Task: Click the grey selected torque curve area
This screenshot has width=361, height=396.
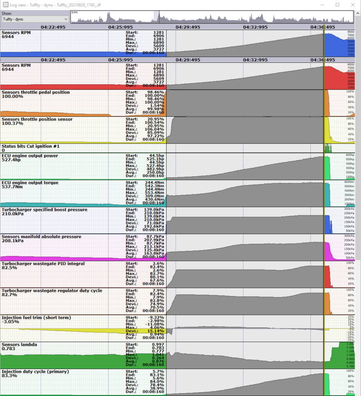Action: coord(245,196)
